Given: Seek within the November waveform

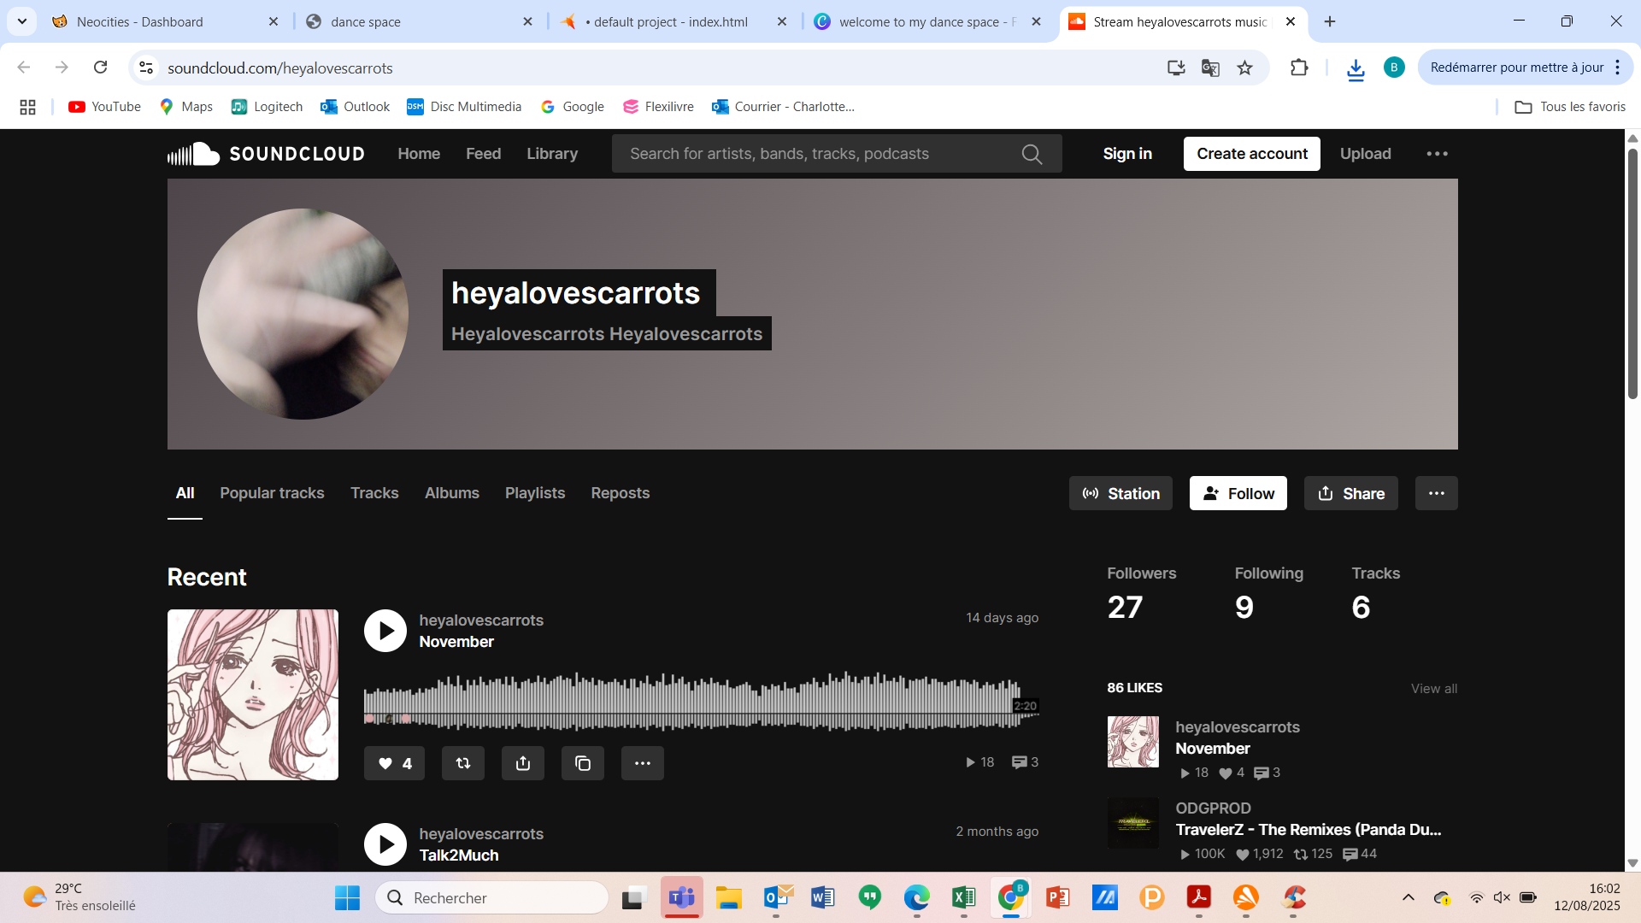Looking at the screenshot, I should [701, 701].
